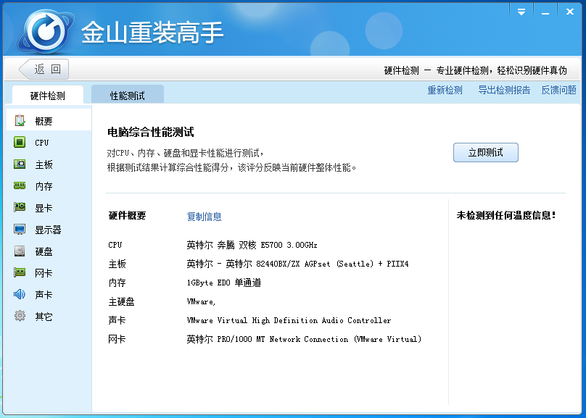Click the 重新检测 link
Screen dimensions: 586x418
tap(445, 90)
